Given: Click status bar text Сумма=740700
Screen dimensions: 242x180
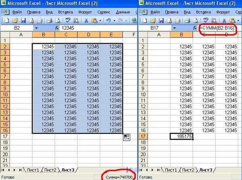Looking at the screenshot, I should [119, 177].
